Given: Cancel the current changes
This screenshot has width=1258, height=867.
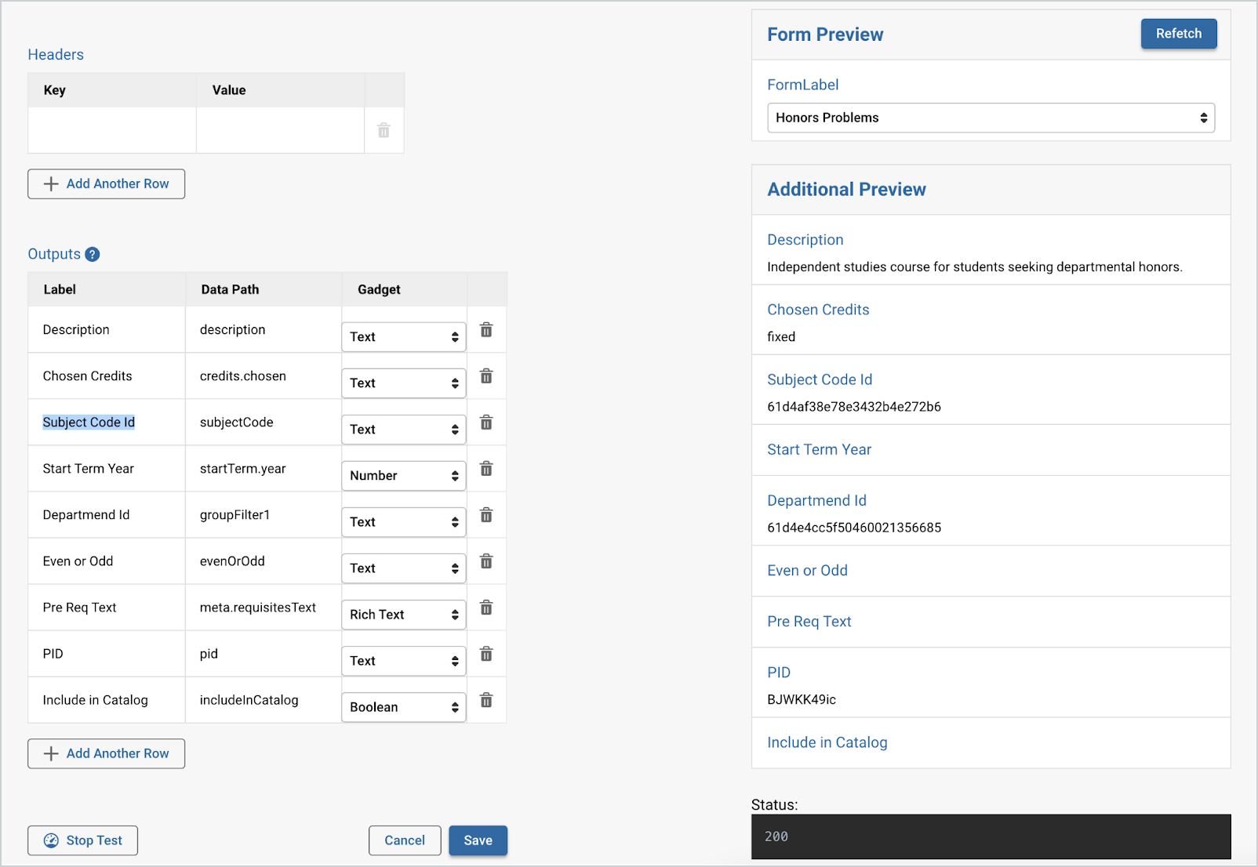Looking at the screenshot, I should tap(405, 840).
